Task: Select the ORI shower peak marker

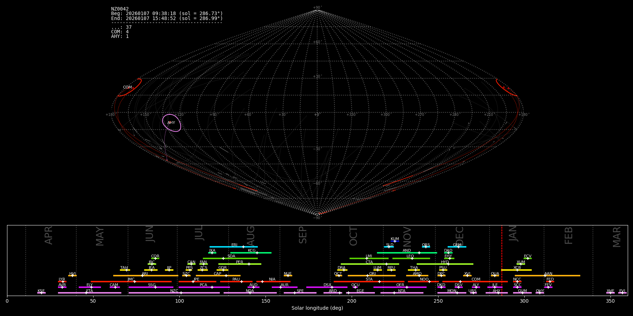Action: 367,276
